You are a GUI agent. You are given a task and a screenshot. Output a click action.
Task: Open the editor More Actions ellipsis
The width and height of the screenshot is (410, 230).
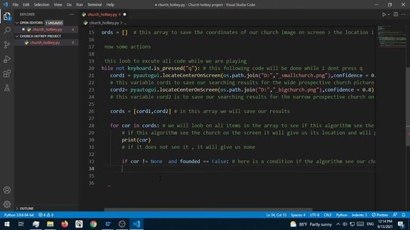coord(404,14)
